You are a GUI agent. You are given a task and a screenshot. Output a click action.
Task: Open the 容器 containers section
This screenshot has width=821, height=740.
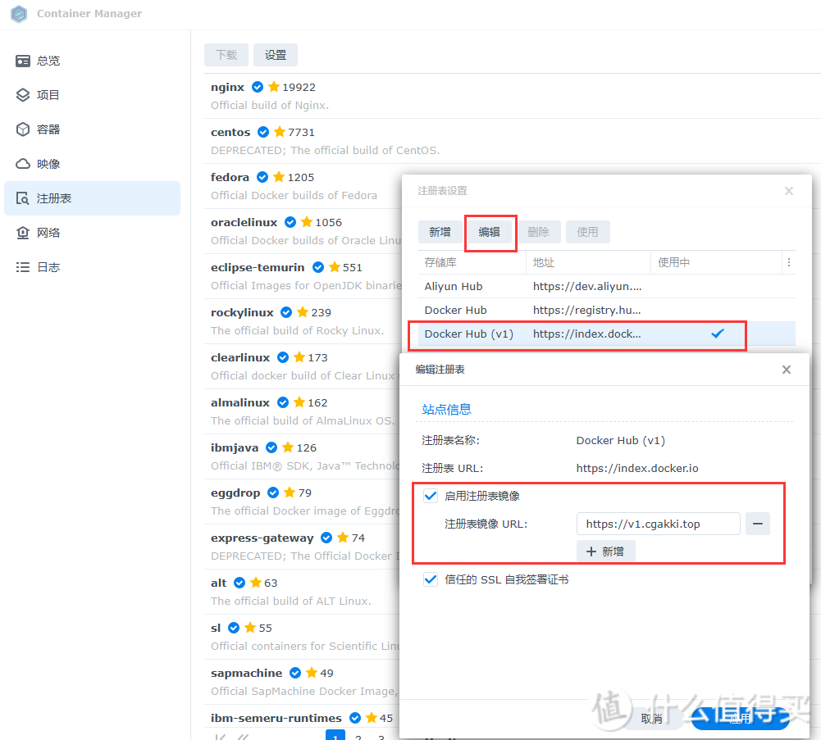pyautogui.click(x=48, y=129)
